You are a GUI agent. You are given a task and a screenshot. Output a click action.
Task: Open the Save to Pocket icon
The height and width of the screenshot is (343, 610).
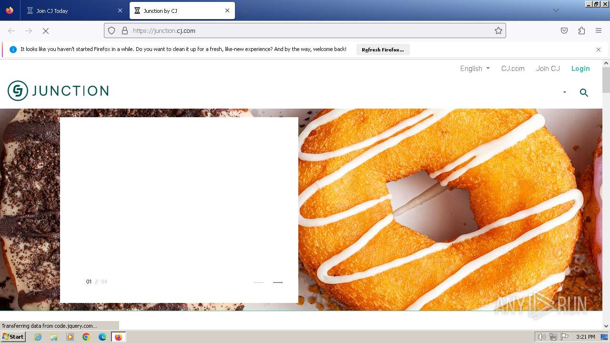564,30
